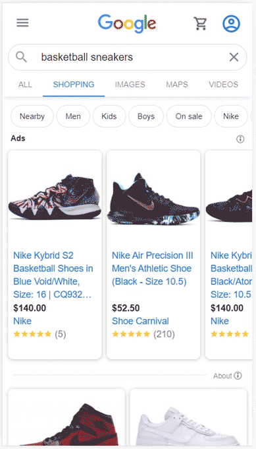
Task: Click the info icon beside About
Action: (238, 376)
